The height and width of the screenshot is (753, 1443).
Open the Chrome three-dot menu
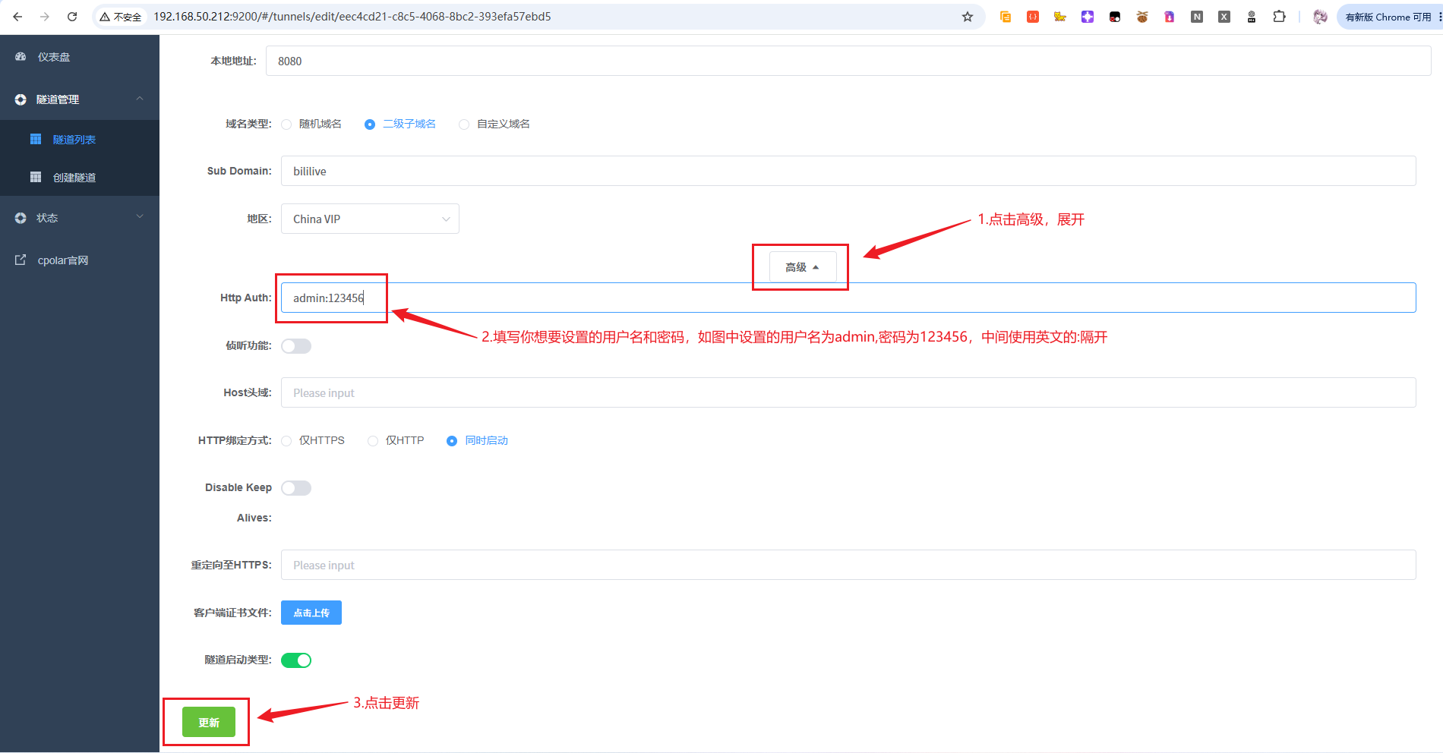pos(1439,17)
